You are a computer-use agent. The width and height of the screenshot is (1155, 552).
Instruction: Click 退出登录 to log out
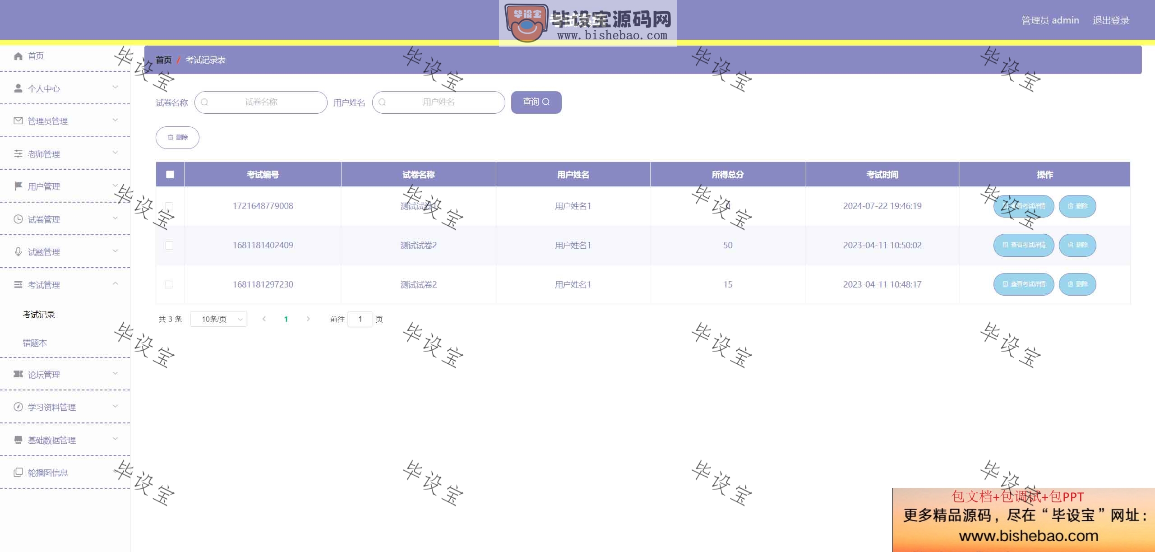(x=1111, y=20)
